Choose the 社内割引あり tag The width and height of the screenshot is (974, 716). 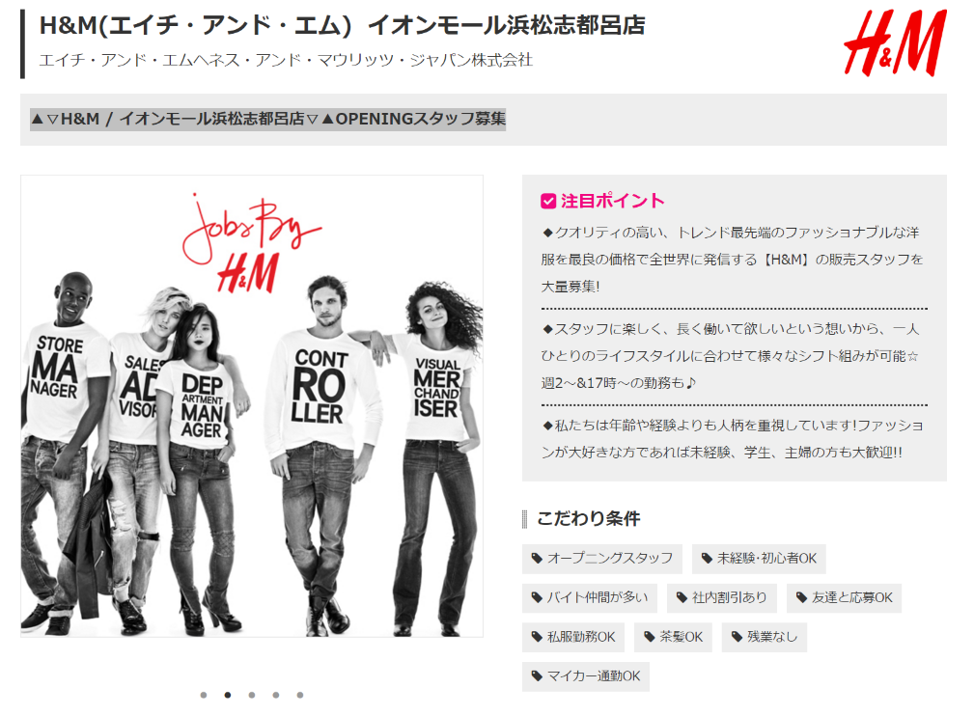pyautogui.click(x=721, y=597)
